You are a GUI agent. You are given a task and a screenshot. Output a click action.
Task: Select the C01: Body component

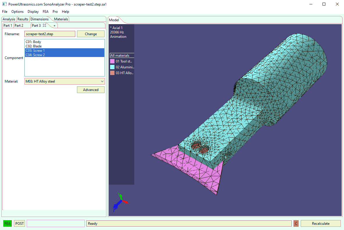click(x=33, y=42)
